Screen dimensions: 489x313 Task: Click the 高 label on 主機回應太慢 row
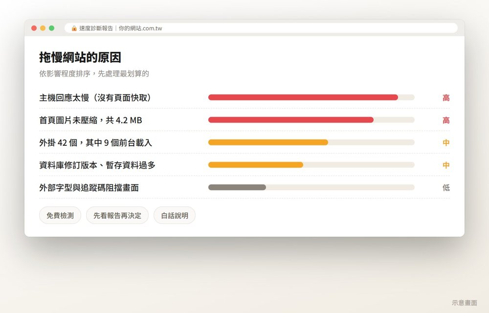[446, 98]
